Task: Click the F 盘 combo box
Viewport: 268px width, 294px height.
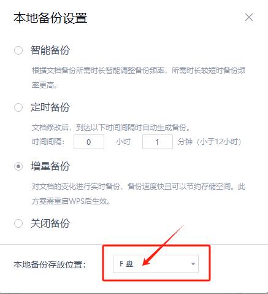Action: click(x=156, y=264)
